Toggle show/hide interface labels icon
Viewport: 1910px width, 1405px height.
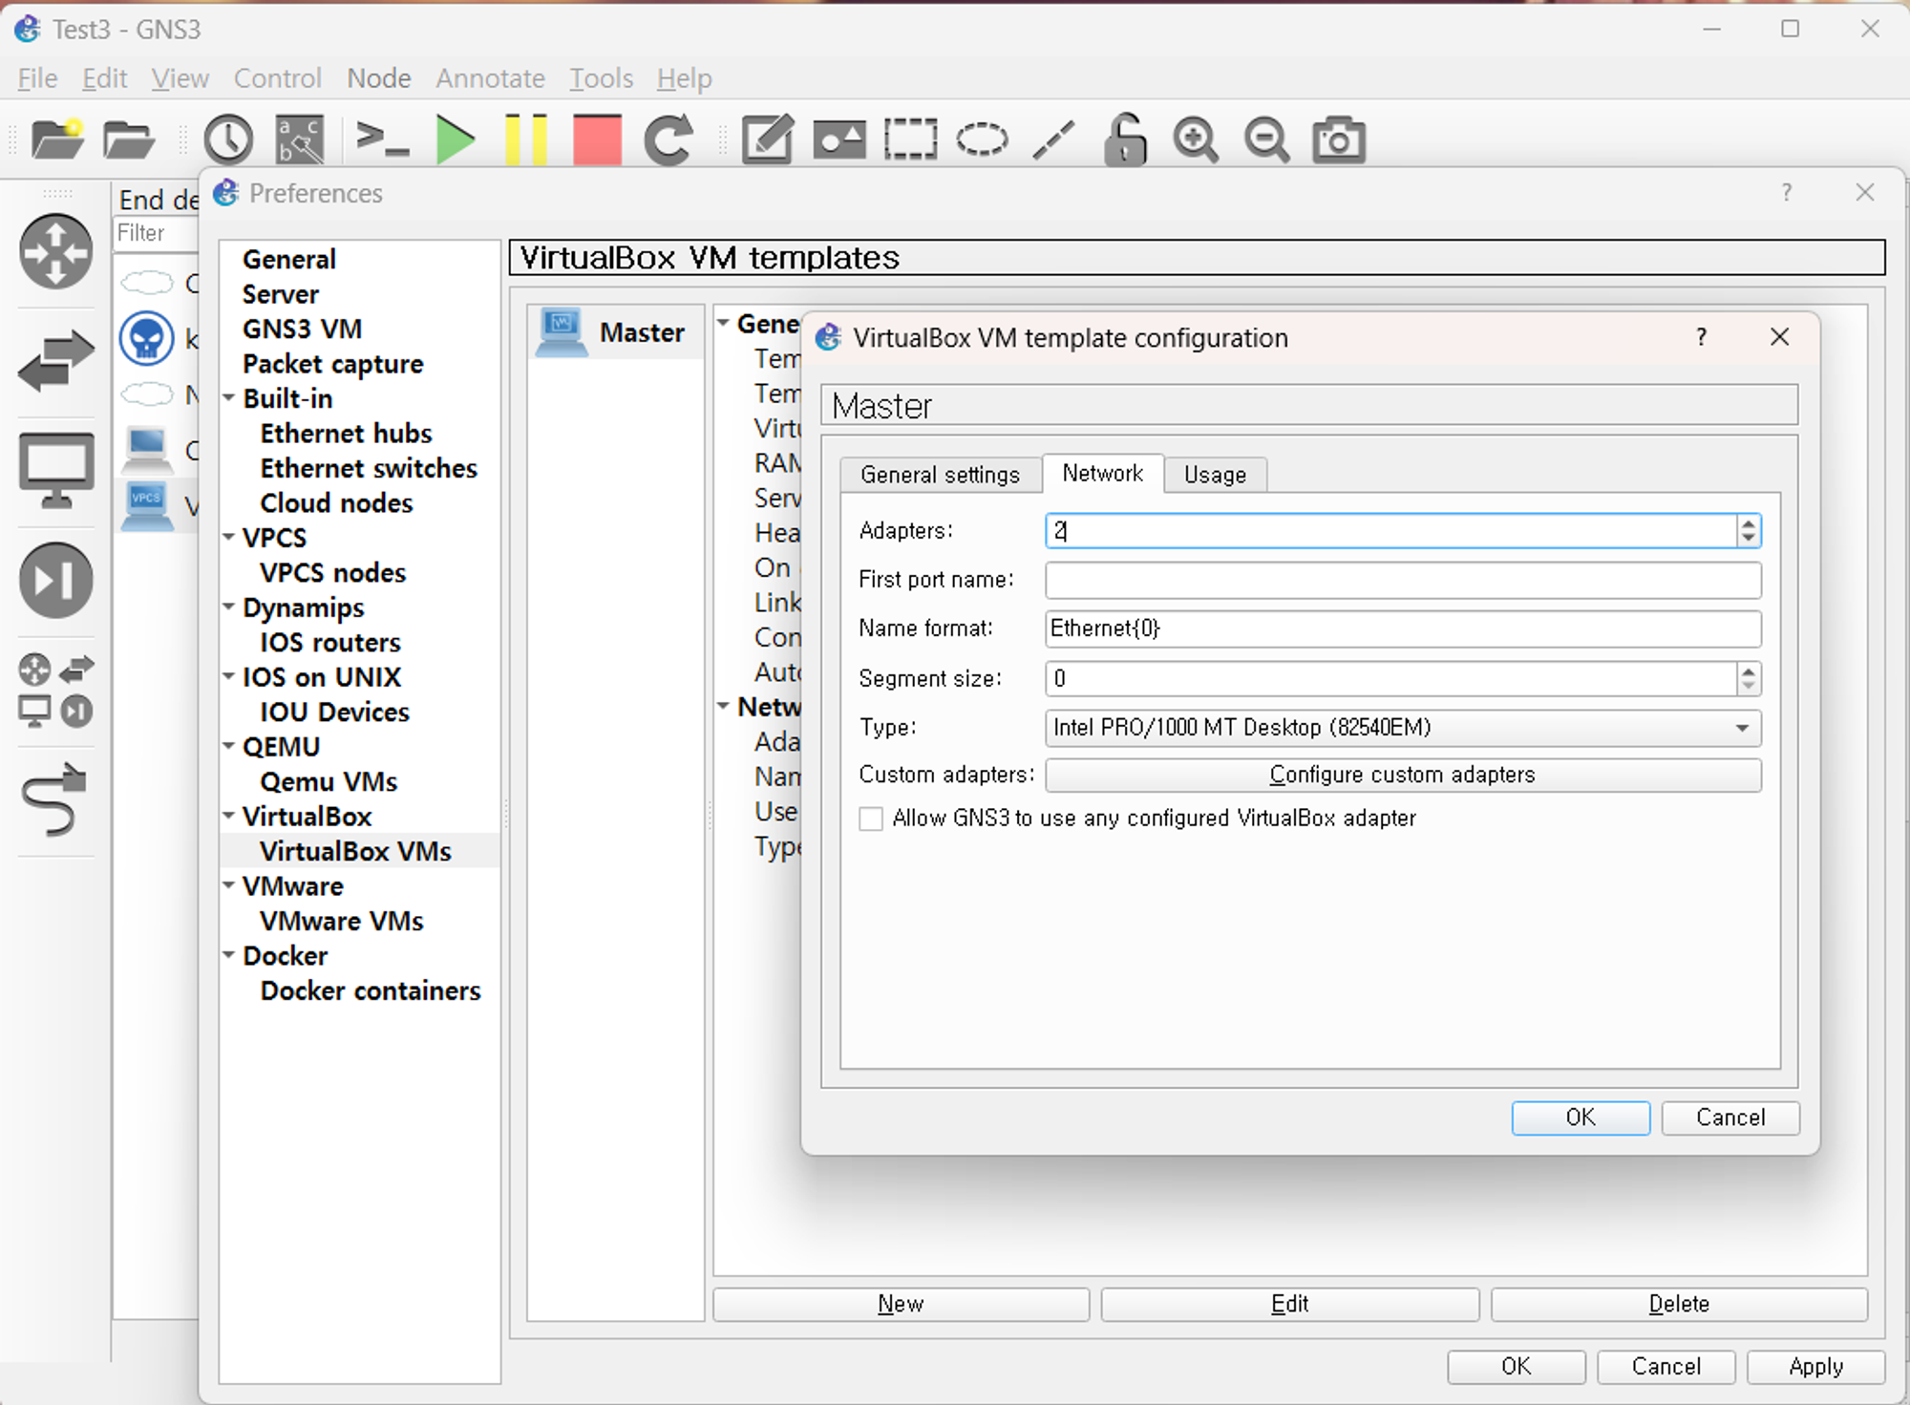pyautogui.click(x=300, y=139)
